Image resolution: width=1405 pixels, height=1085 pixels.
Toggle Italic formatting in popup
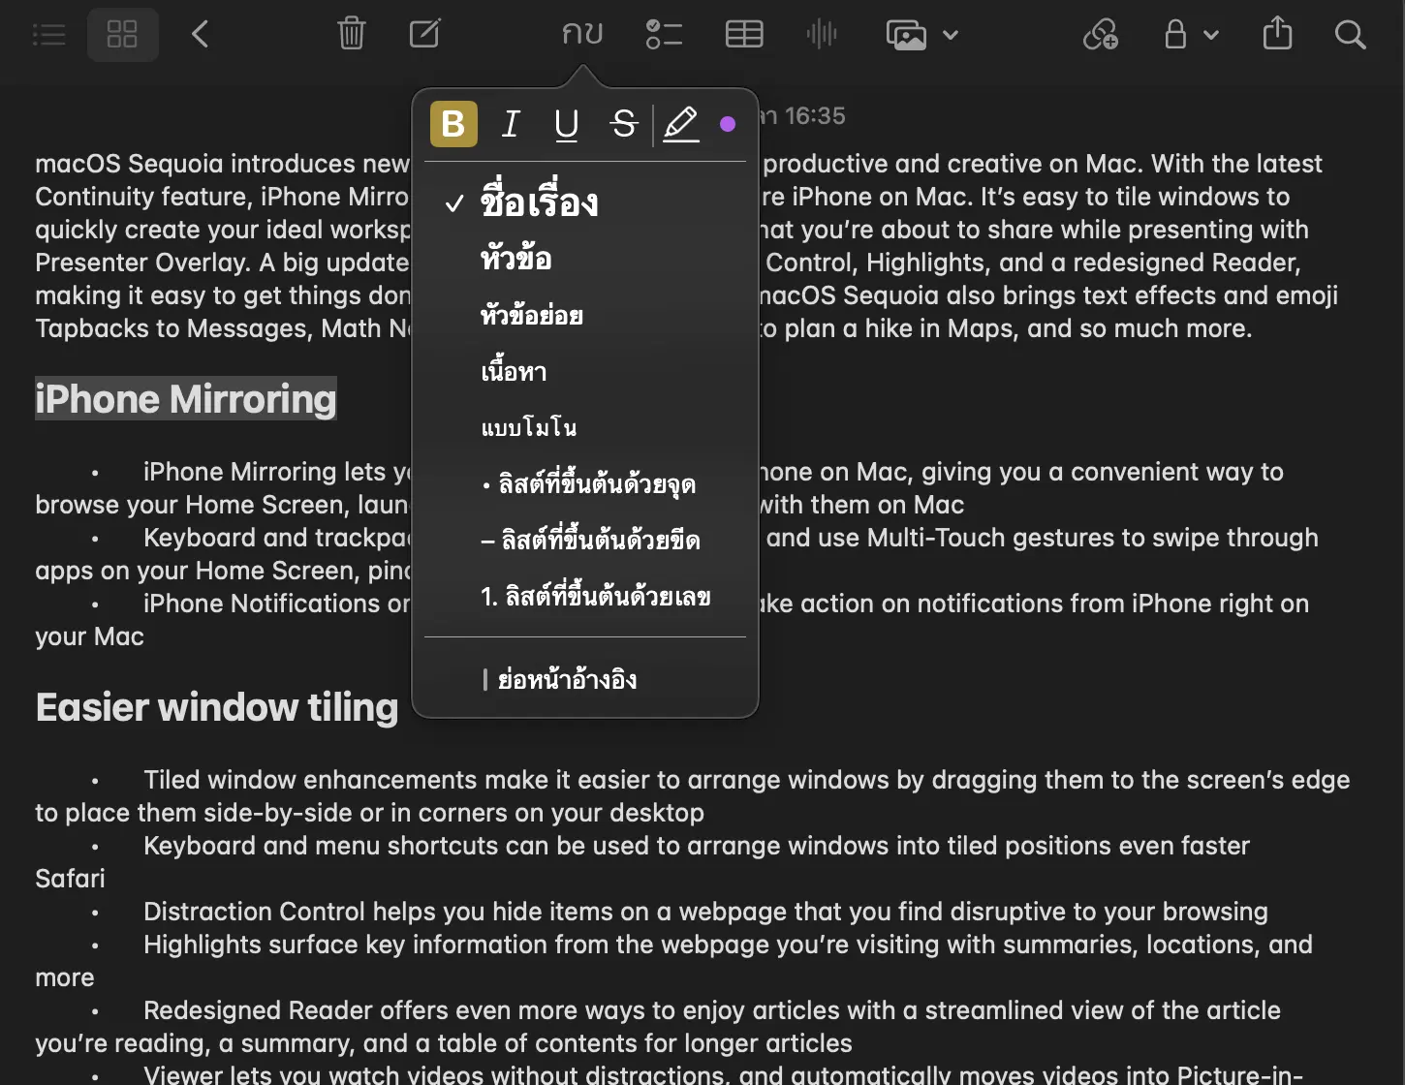[511, 124]
